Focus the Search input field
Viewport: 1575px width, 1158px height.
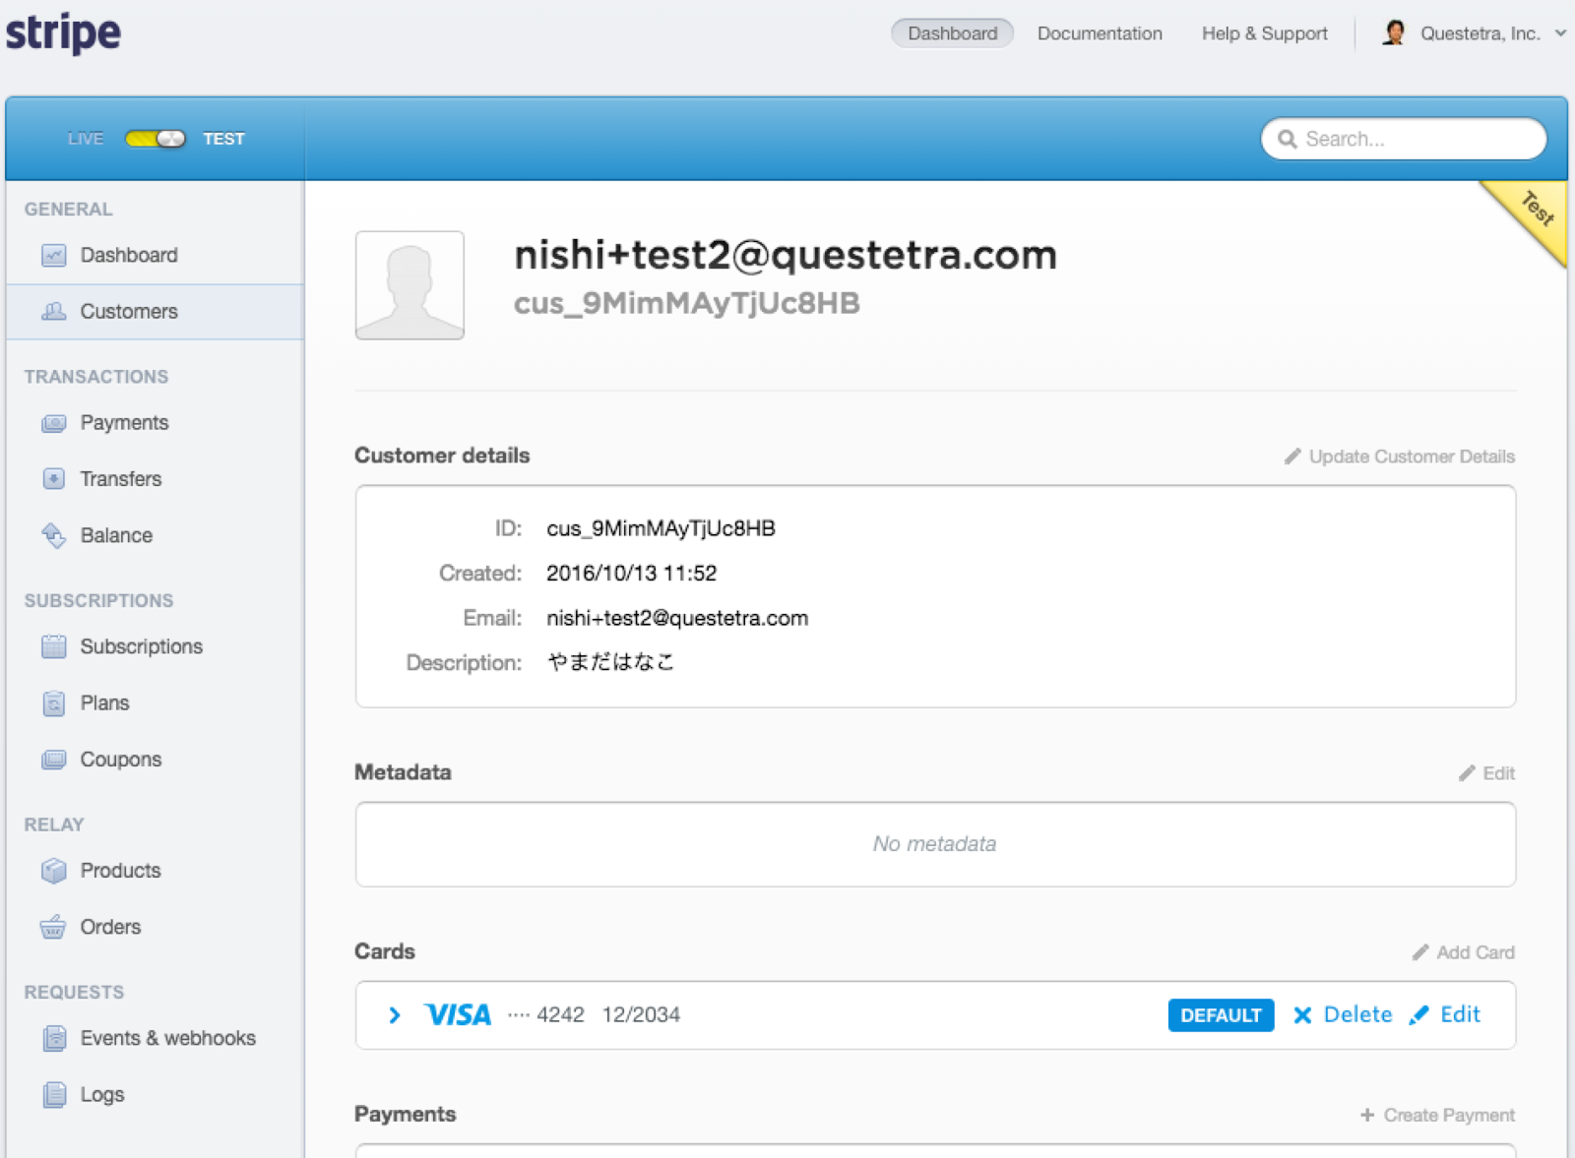tap(1404, 139)
